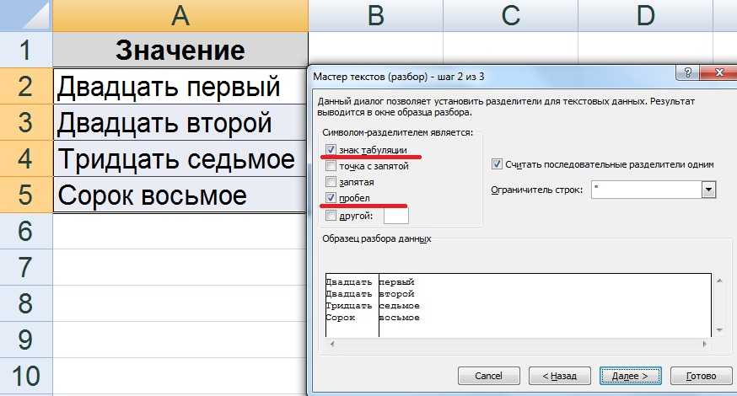737x396 pixels.
Task: Select row 7 header
Action: tap(26, 267)
